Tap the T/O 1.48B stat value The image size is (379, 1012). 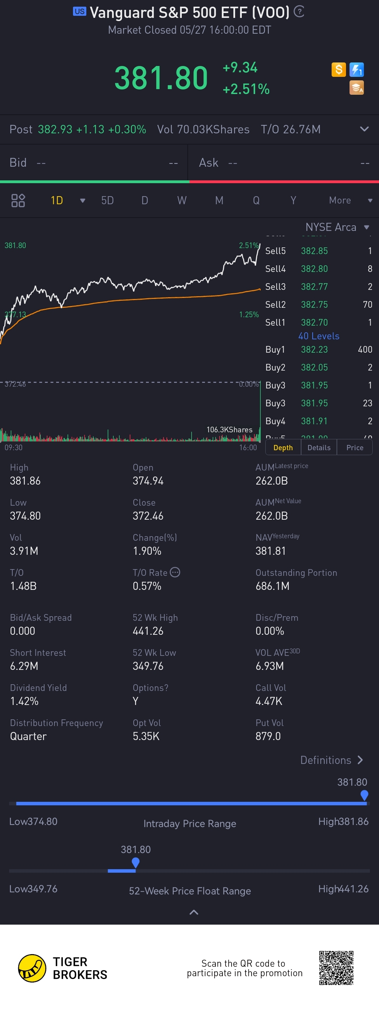(x=23, y=586)
